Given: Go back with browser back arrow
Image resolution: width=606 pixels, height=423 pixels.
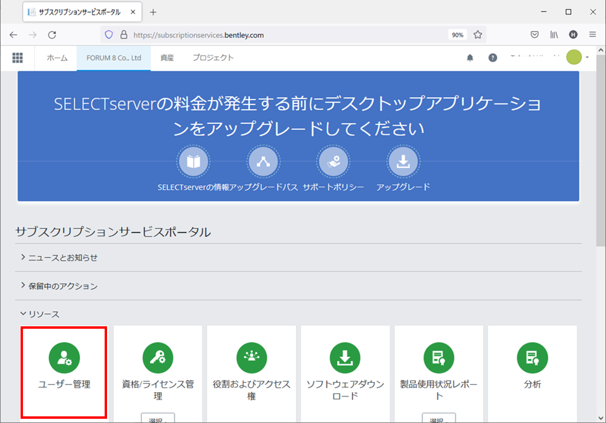Looking at the screenshot, I should tap(13, 35).
